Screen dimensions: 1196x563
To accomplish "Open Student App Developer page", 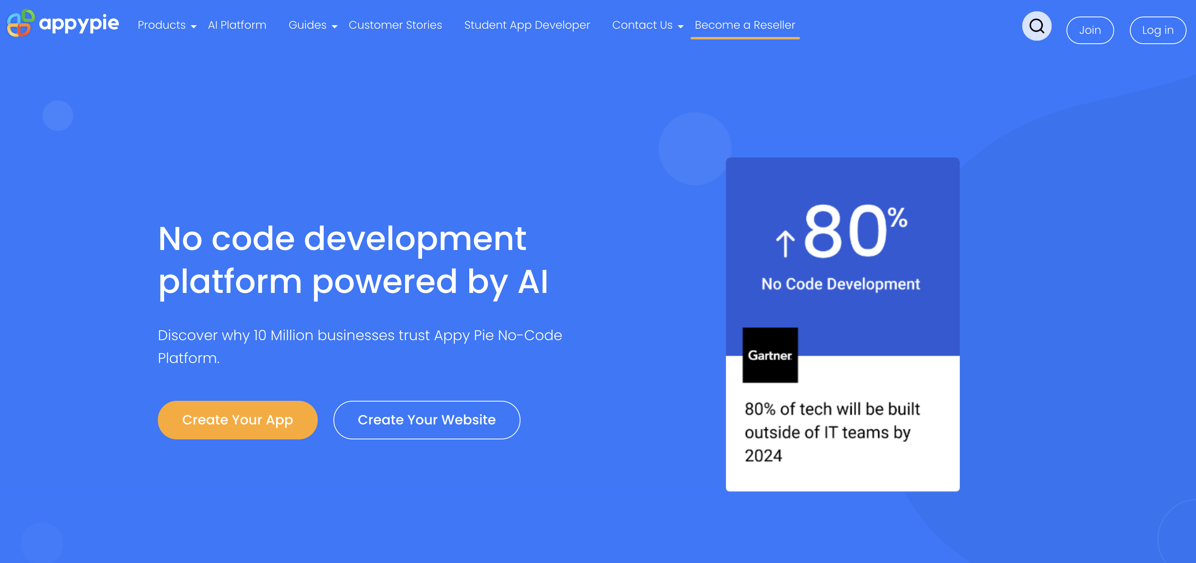I will (527, 25).
